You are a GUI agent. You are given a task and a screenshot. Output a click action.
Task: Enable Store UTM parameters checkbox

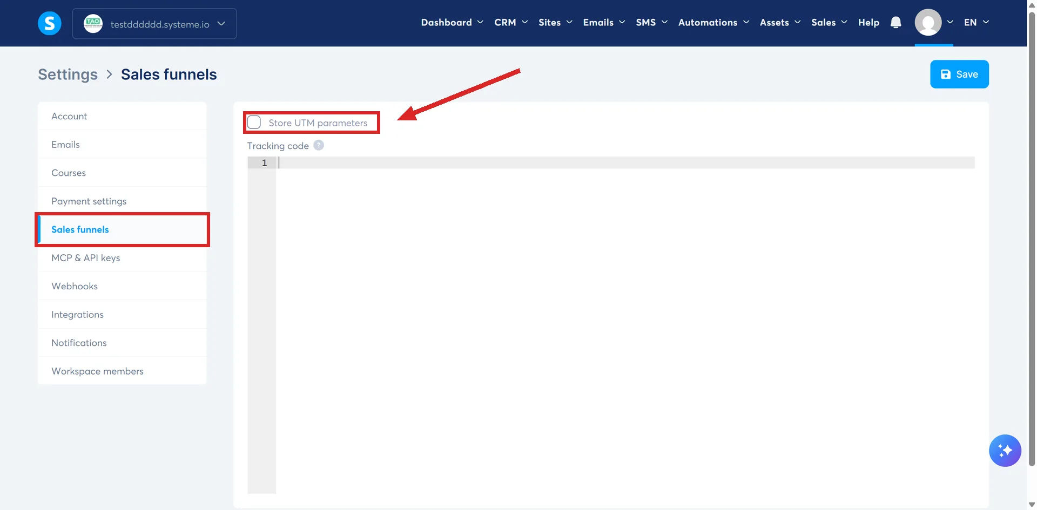[254, 123]
